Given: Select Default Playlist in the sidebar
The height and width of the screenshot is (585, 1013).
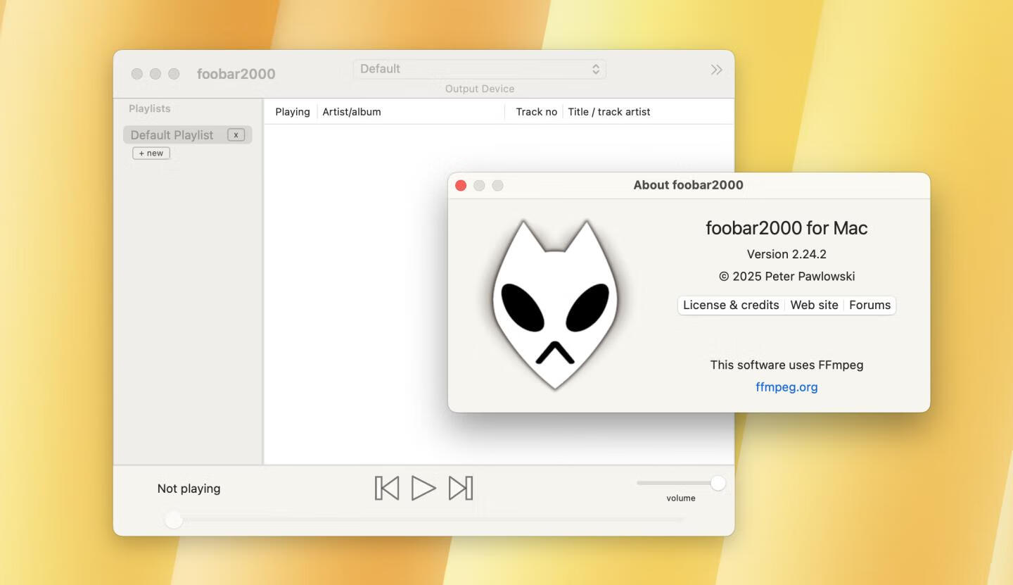Looking at the screenshot, I should coord(187,134).
